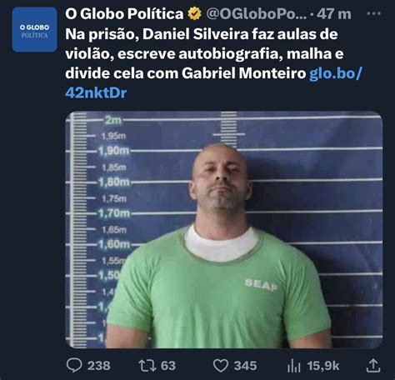Open the three-dot more options menu

374,13
